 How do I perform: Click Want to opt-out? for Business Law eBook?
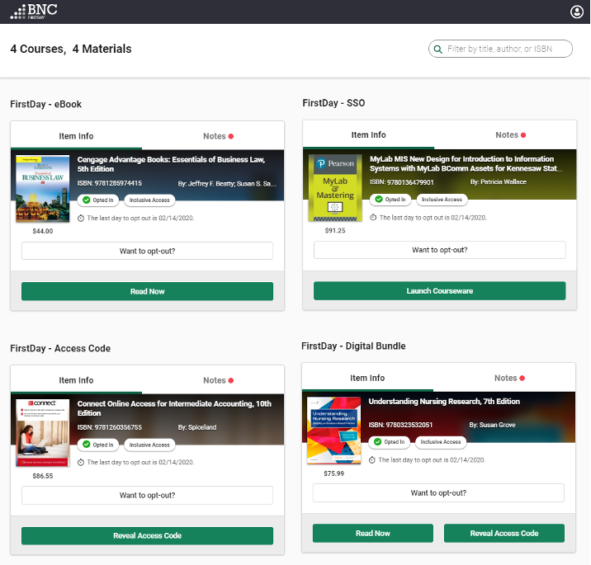148,251
